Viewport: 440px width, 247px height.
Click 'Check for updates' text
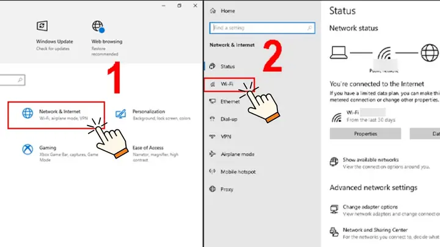tap(53, 49)
